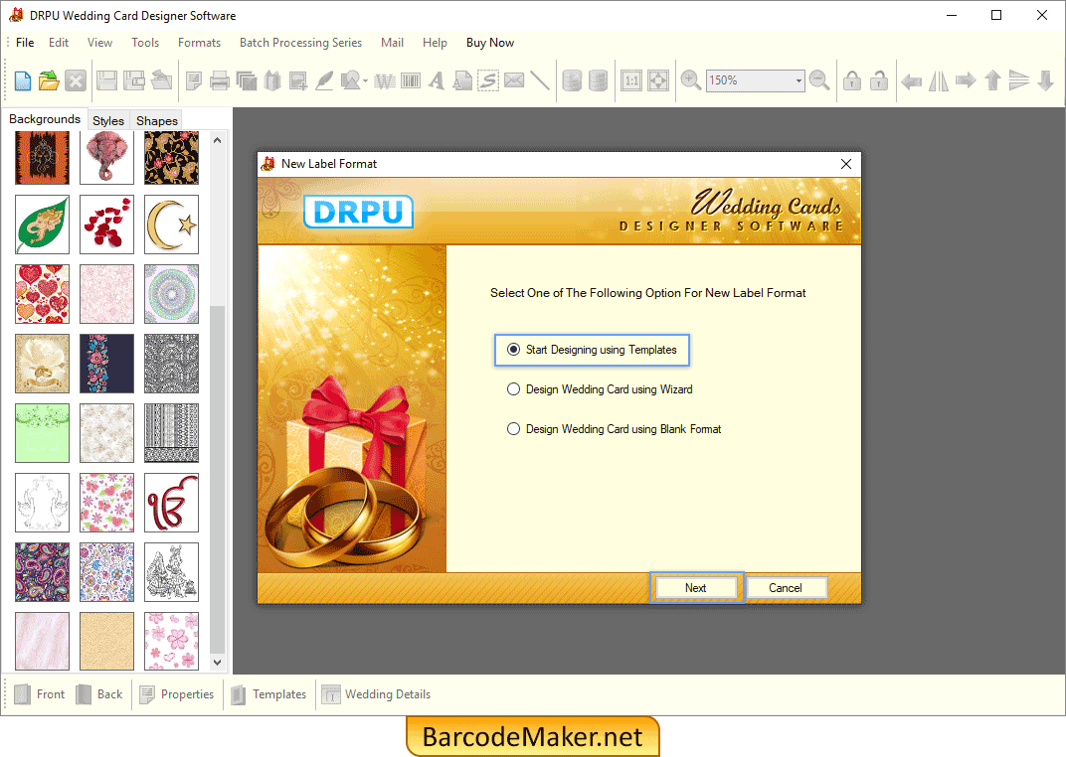
Task: Open a file with the yellow folder icon
Action: tap(49, 80)
